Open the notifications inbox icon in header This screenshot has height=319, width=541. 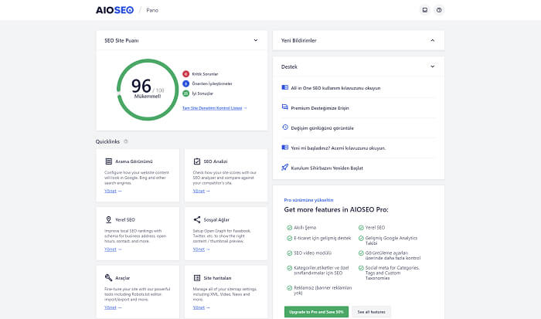[425, 10]
